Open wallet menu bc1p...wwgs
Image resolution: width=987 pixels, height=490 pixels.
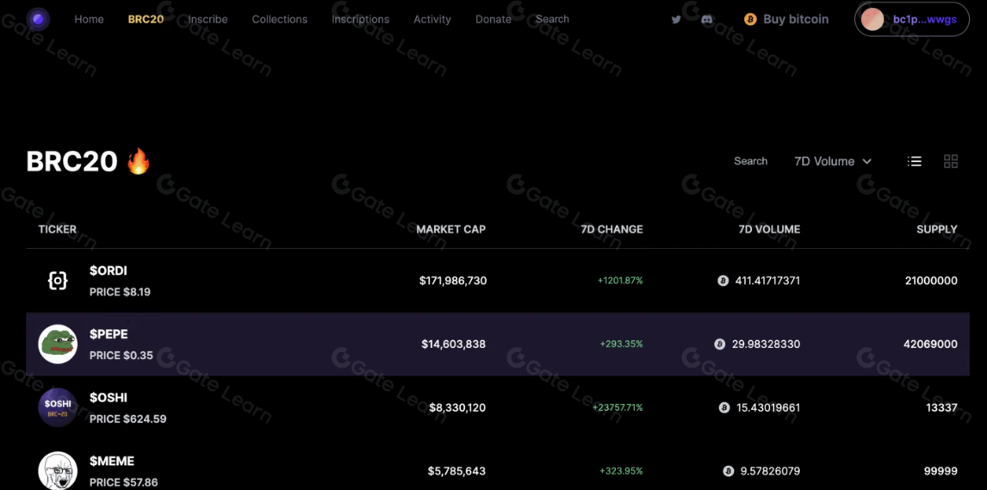[x=924, y=20]
